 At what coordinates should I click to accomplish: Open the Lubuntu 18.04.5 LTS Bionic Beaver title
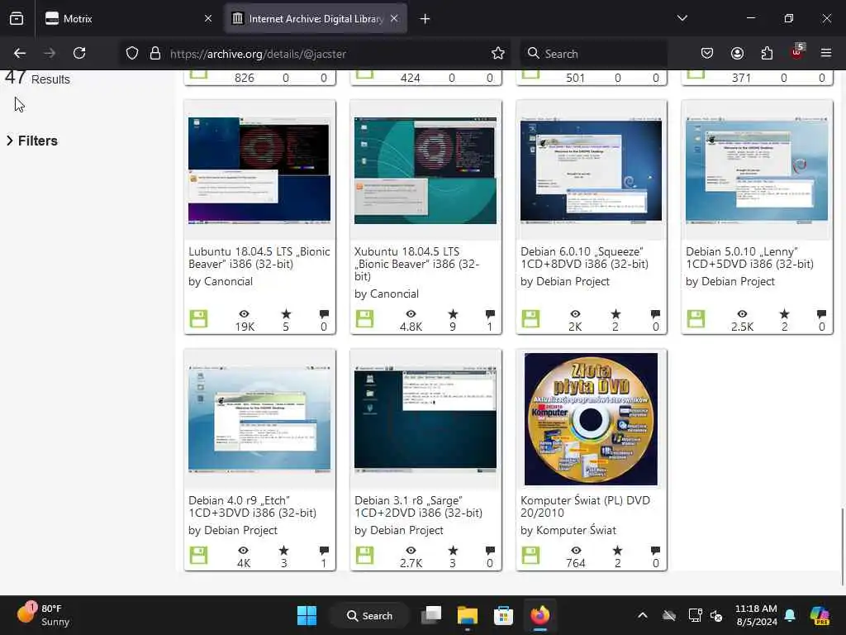(259, 258)
